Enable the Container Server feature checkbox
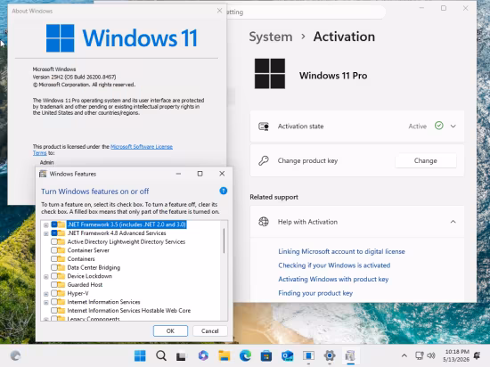 [54, 250]
